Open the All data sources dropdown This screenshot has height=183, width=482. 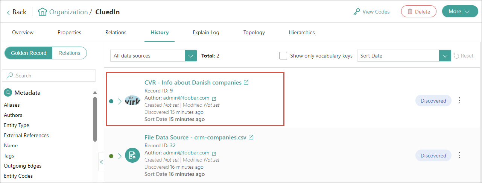(x=154, y=56)
